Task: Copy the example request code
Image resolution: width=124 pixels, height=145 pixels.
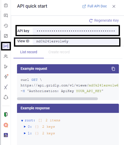Action: pos(113,69)
